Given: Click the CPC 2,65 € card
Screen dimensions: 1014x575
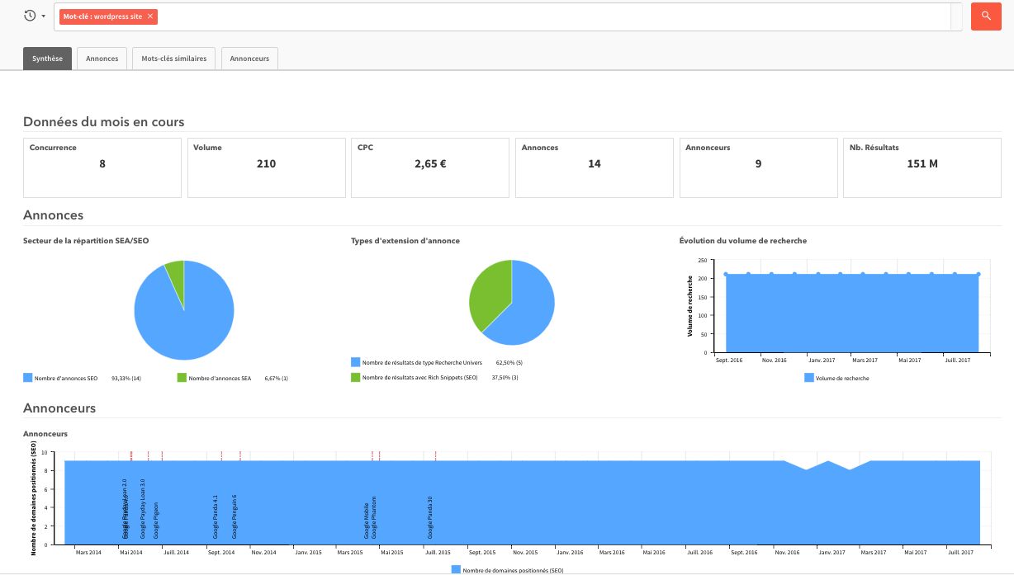Looking at the screenshot, I should click(429, 167).
